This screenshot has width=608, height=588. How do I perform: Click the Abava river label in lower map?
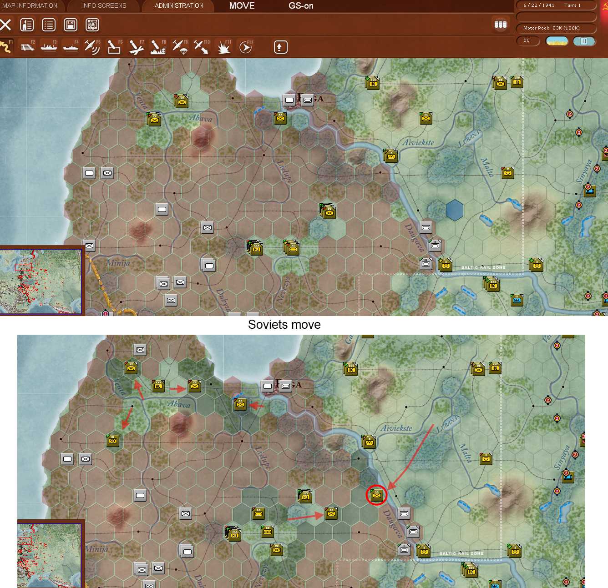pos(179,404)
